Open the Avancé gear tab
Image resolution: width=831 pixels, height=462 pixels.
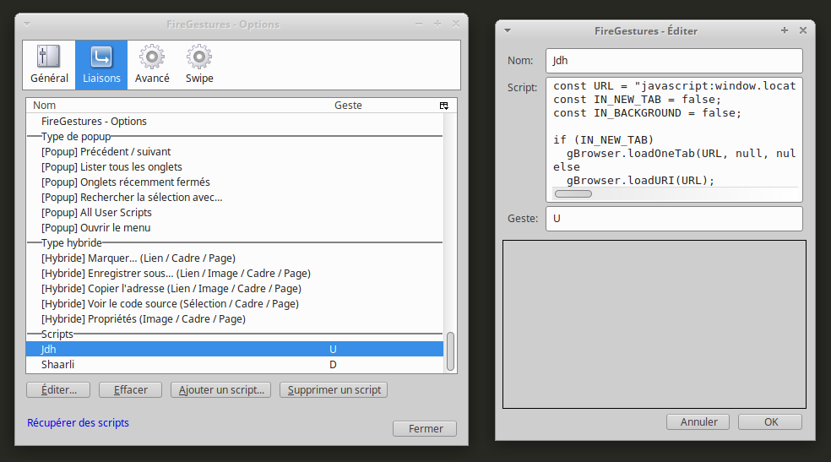pos(152,65)
